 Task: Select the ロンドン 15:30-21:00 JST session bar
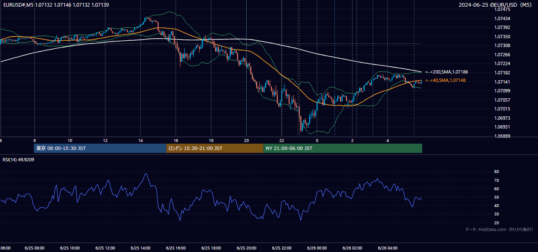pyautogui.click(x=215, y=148)
